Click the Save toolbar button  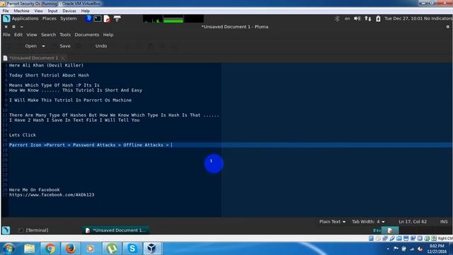click(64, 46)
